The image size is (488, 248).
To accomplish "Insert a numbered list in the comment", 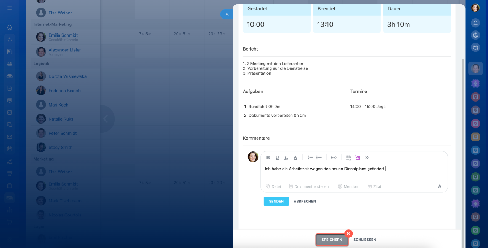I will coord(310,157).
